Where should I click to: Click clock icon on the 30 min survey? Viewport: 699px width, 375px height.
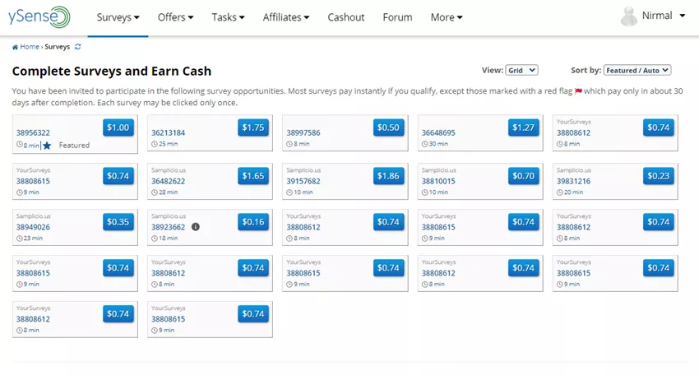(425, 145)
